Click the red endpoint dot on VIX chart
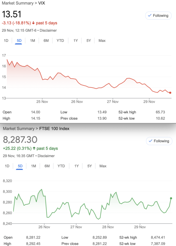Viewport: 176px width, 246px height. [170, 93]
